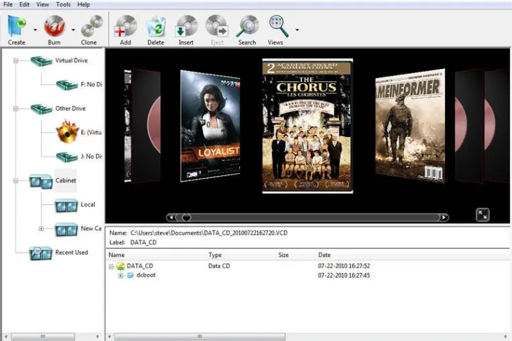Expand the New Cabinet tree node
The height and width of the screenshot is (341, 512).
tap(41, 229)
